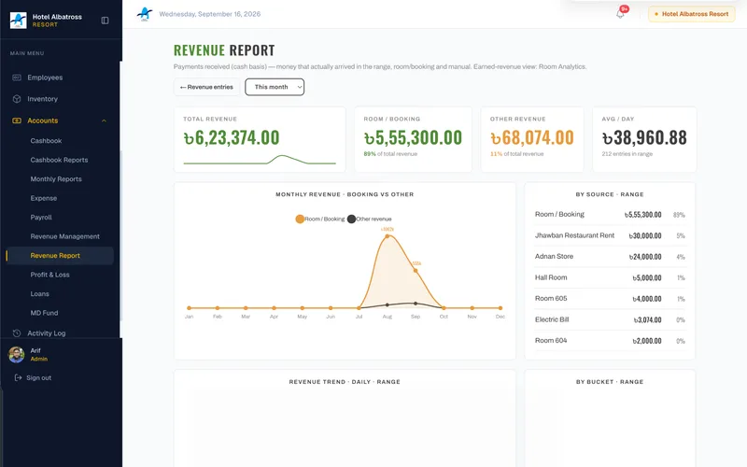Click the Room 605 source row
This screenshot has height=467, width=747.
[610, 298]
